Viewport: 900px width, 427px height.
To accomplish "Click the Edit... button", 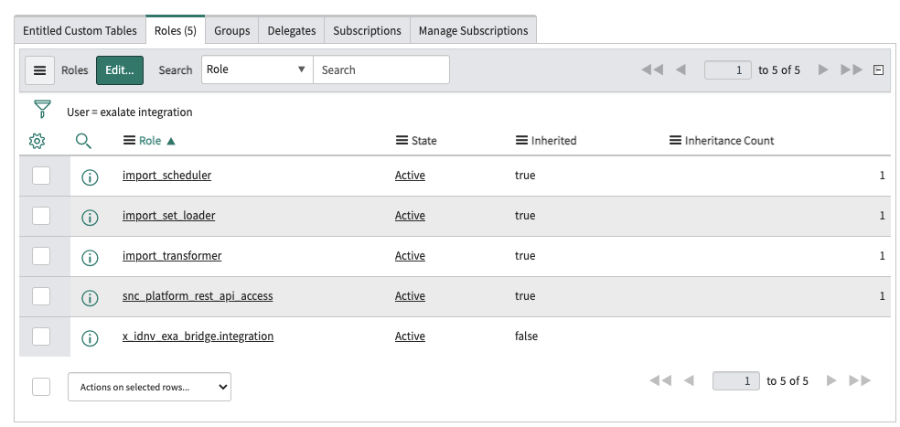I will 120,69.
